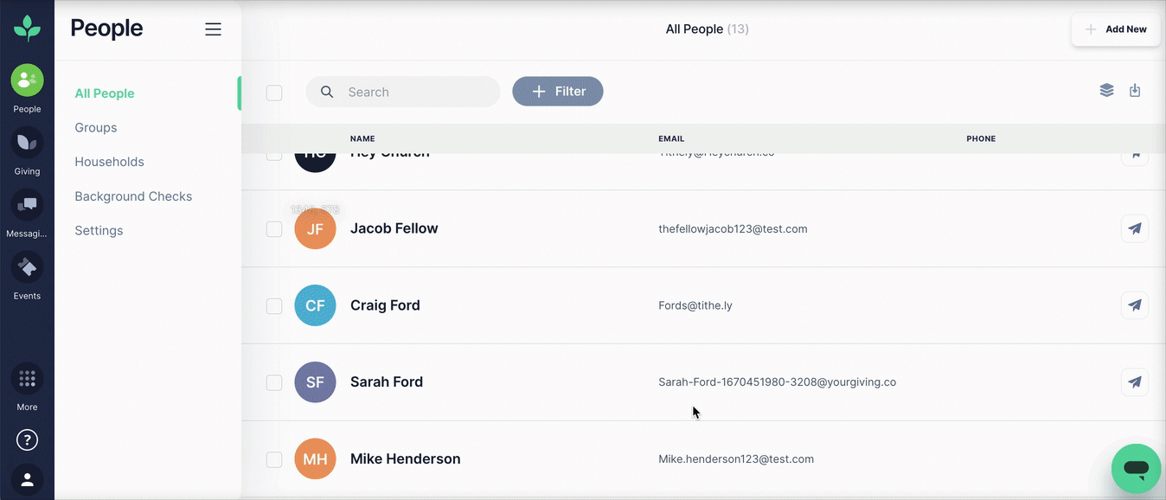1166x500 pixels.
Task: Click the Add New button
Action: pos(1116,29)
